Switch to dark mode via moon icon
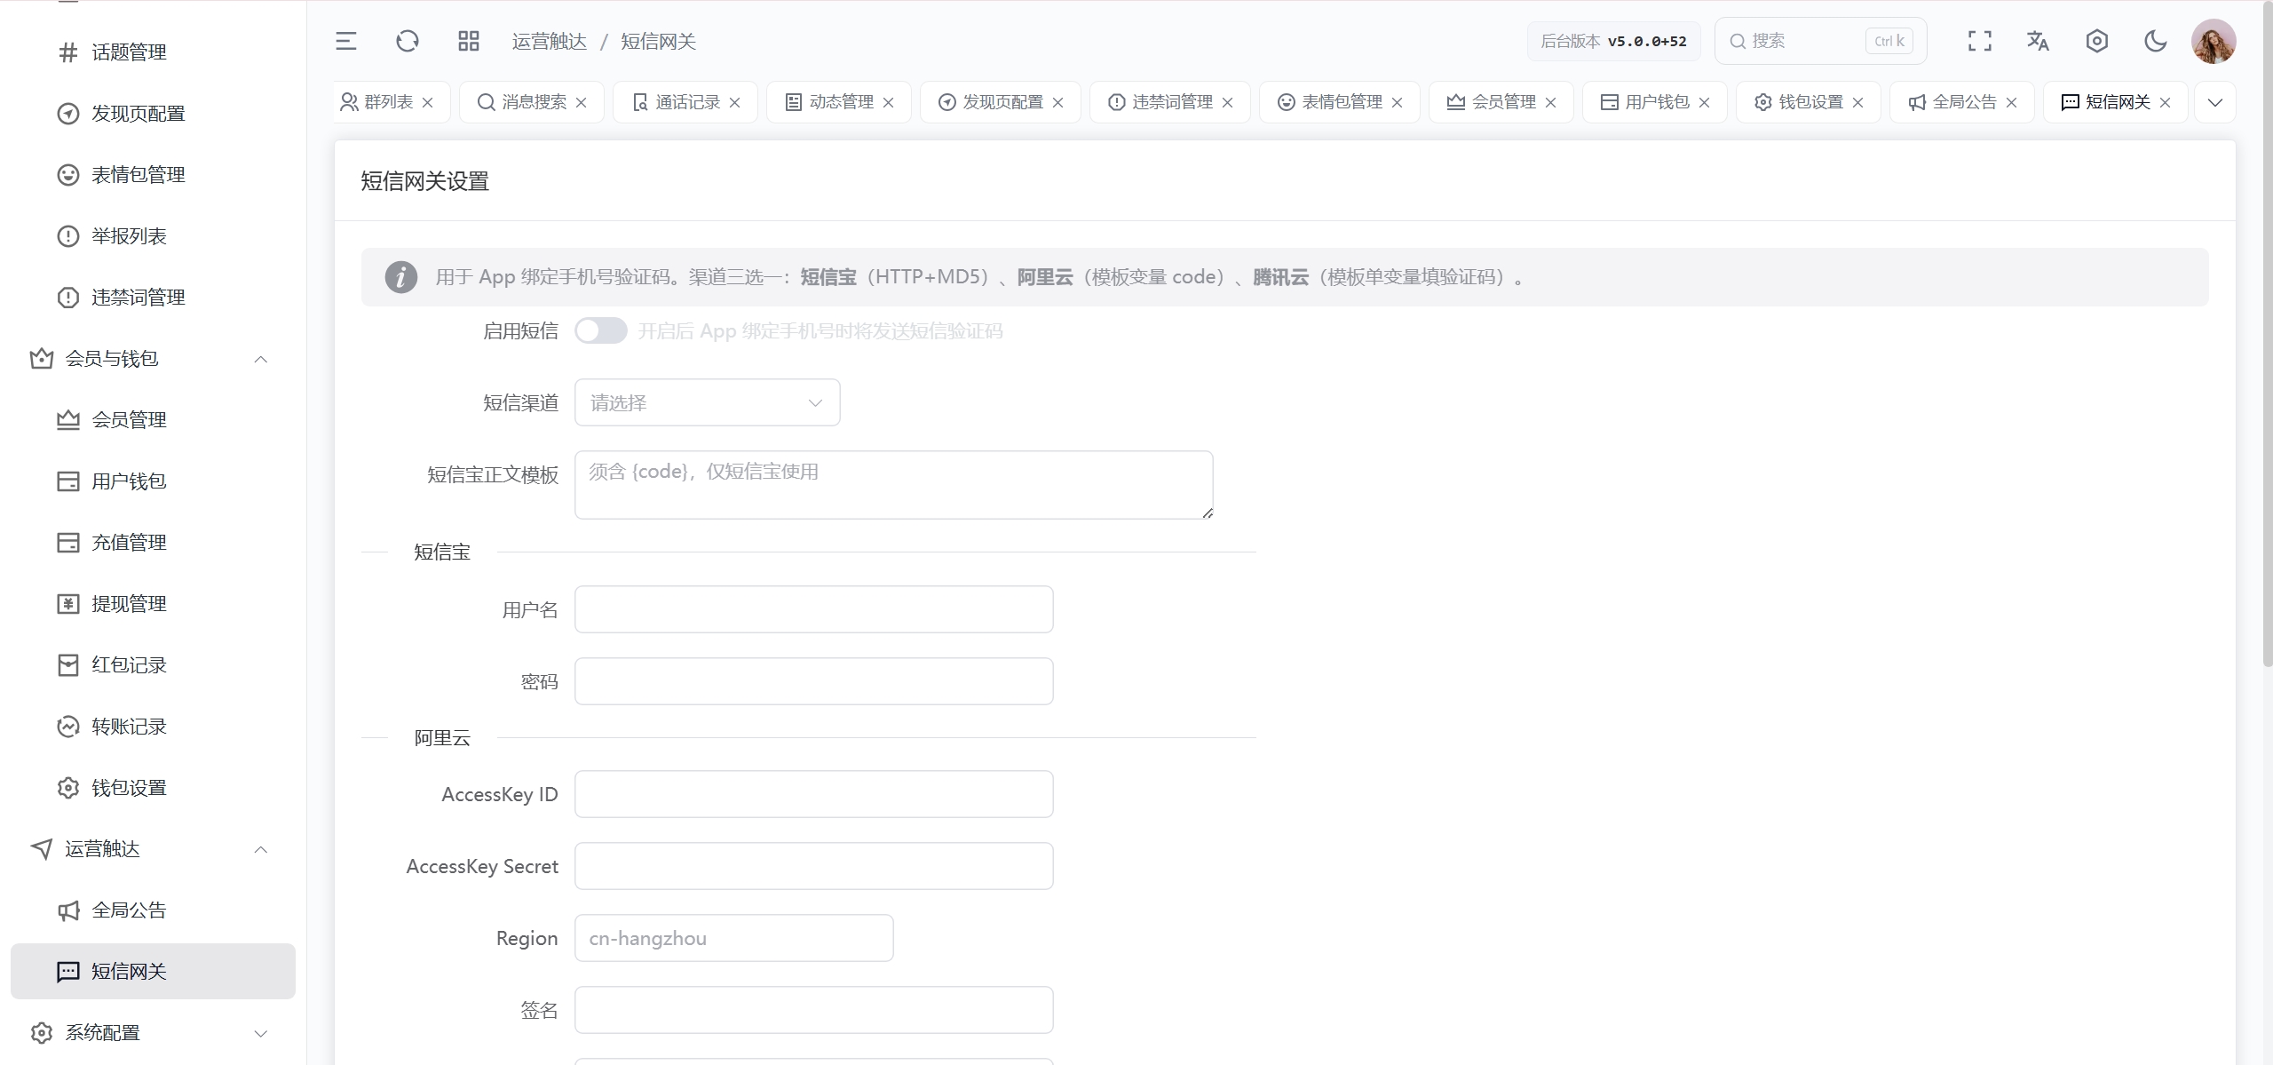 tap(2156, 41)
